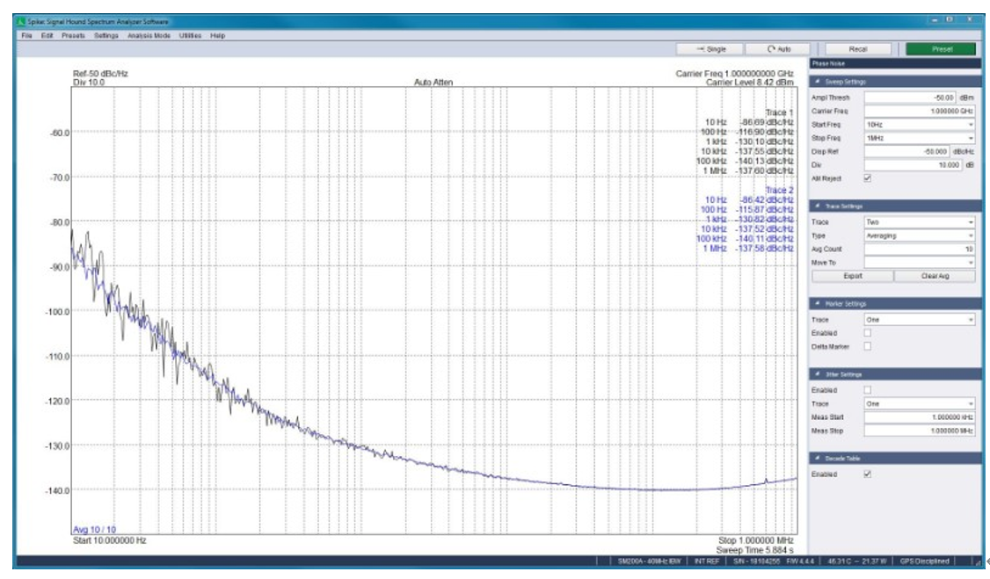Viewport: 990px width, 579px height.
Task: Toggle the AM Reject checkbox
Action: click(x=869, y=178)
